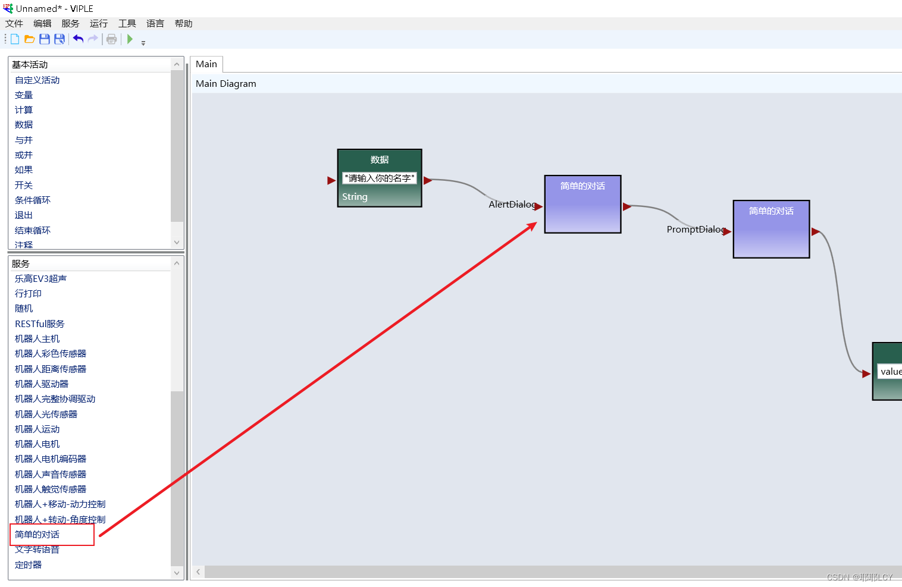Click the save as toolbar icon
Image resolution: width=902 pixels, height=587 pixels.
(59, 39)
